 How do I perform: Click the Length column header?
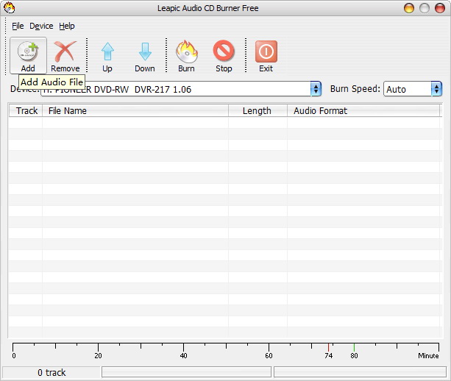click(257, 111)
